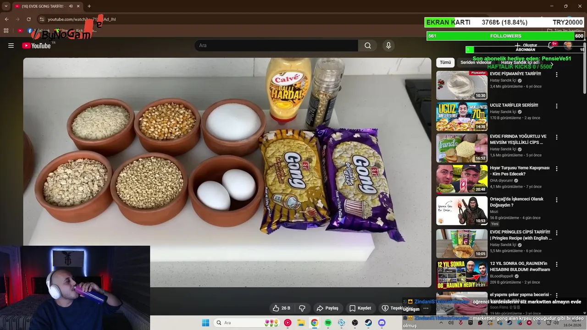Open the YouTube hamburger guide menu
Screen dimensions: 587x330
[11, 45]
